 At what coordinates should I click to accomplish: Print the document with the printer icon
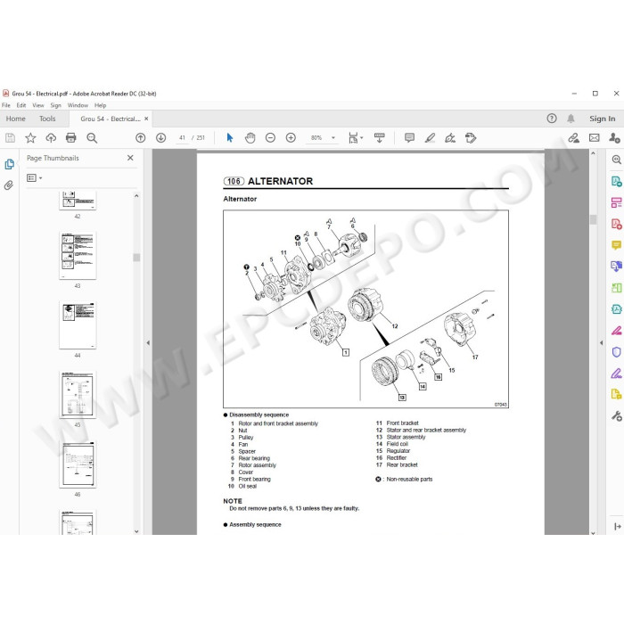pyautogui.click(x=71, y=138)
